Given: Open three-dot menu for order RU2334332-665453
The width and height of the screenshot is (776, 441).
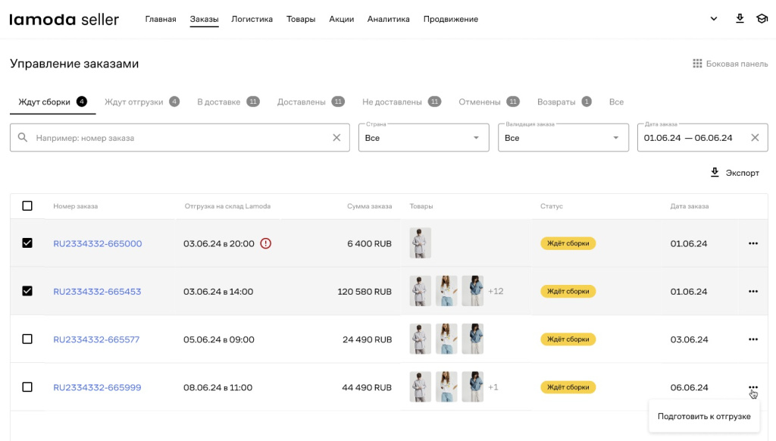Looking at the screenshot, I should (753, 291).
